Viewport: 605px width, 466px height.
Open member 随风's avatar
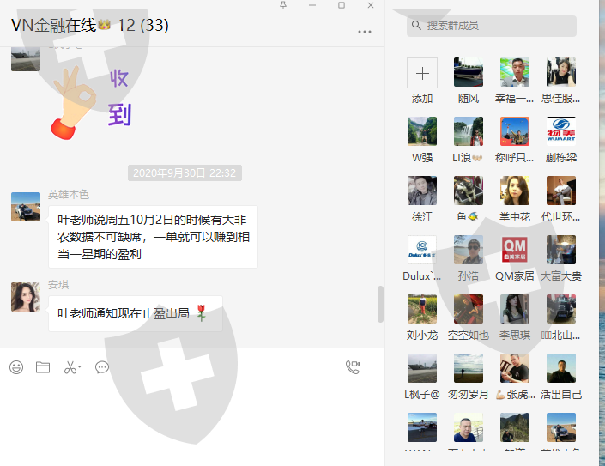point(469,72)
